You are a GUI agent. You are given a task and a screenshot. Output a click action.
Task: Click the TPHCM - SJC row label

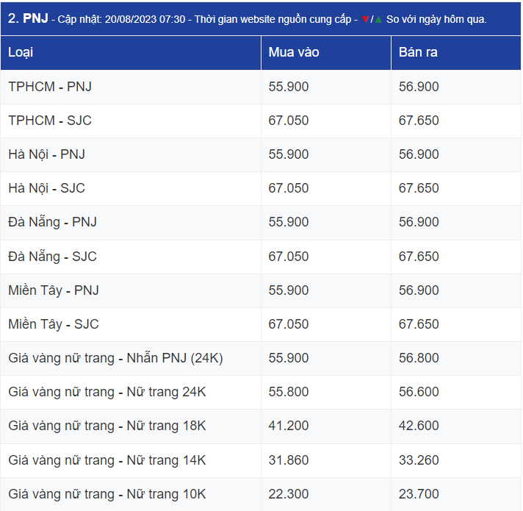pyautogui.click(x=50, y=121)
